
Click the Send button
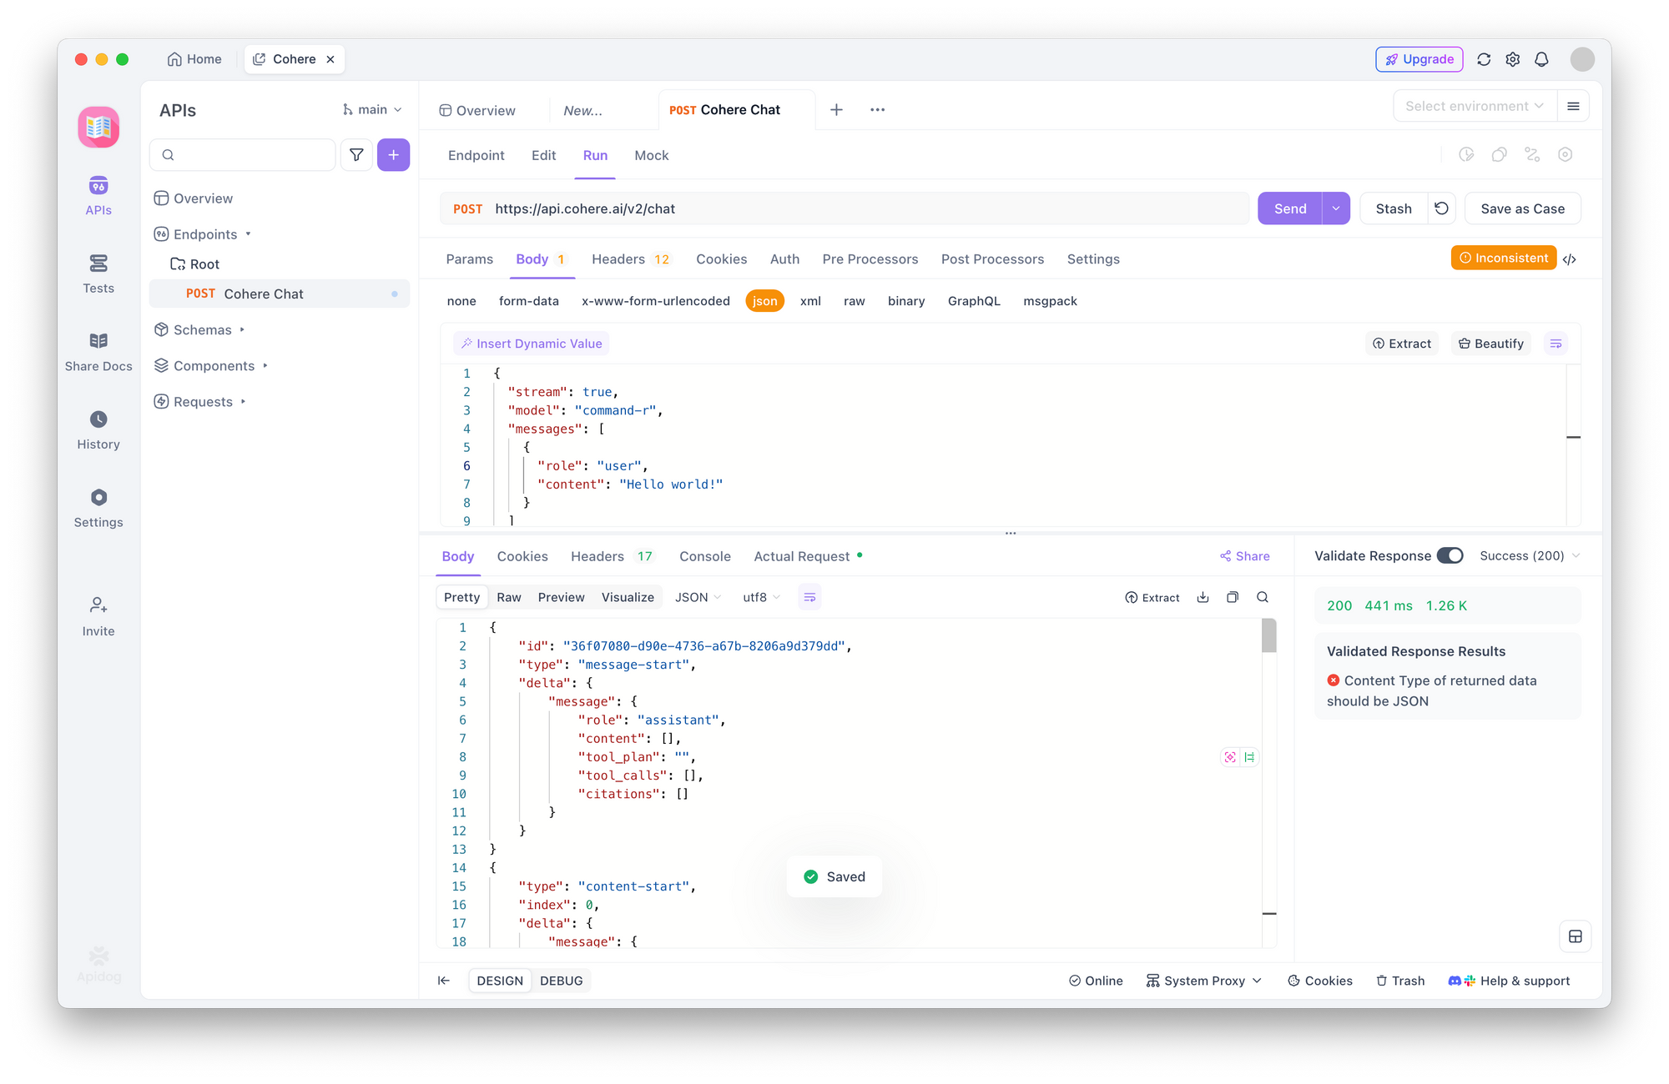pyautogui.click(x=1290, y=208)
